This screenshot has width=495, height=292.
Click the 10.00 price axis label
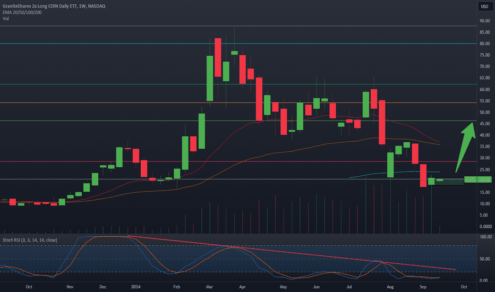pos(484,204)
